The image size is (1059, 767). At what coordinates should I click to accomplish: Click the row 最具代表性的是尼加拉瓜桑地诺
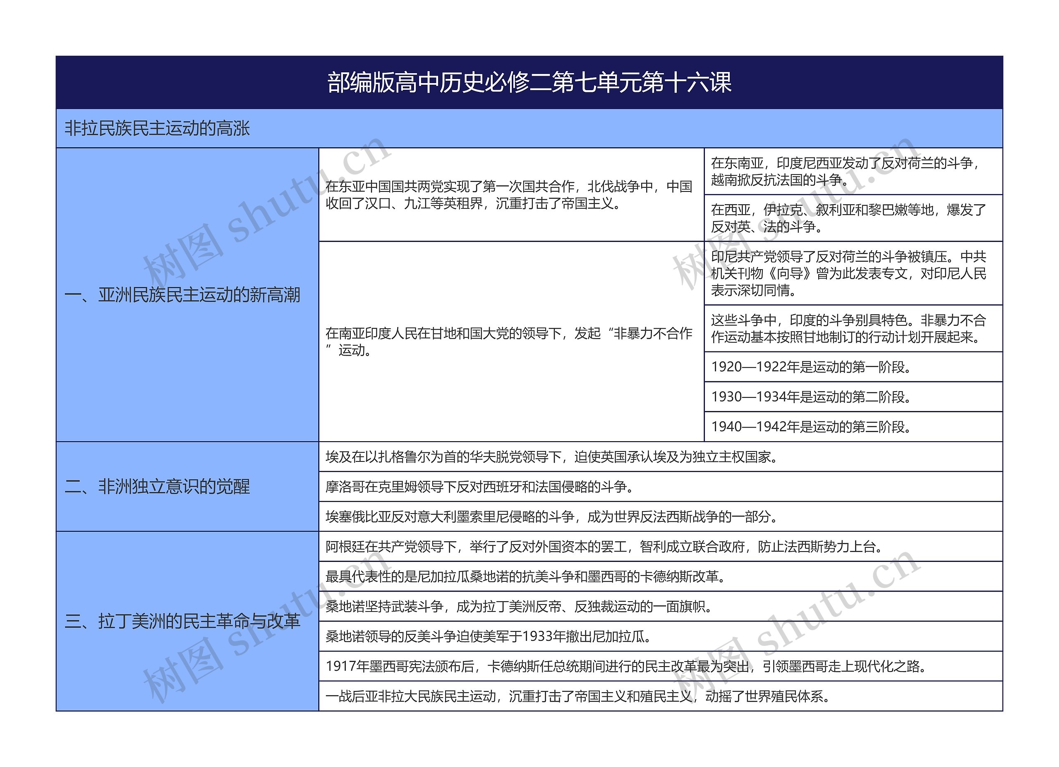pos(661,576)
